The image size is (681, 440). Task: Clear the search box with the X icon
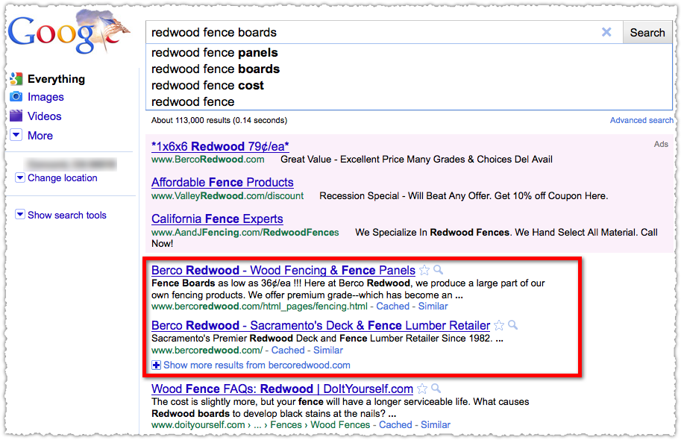point(606,32)
